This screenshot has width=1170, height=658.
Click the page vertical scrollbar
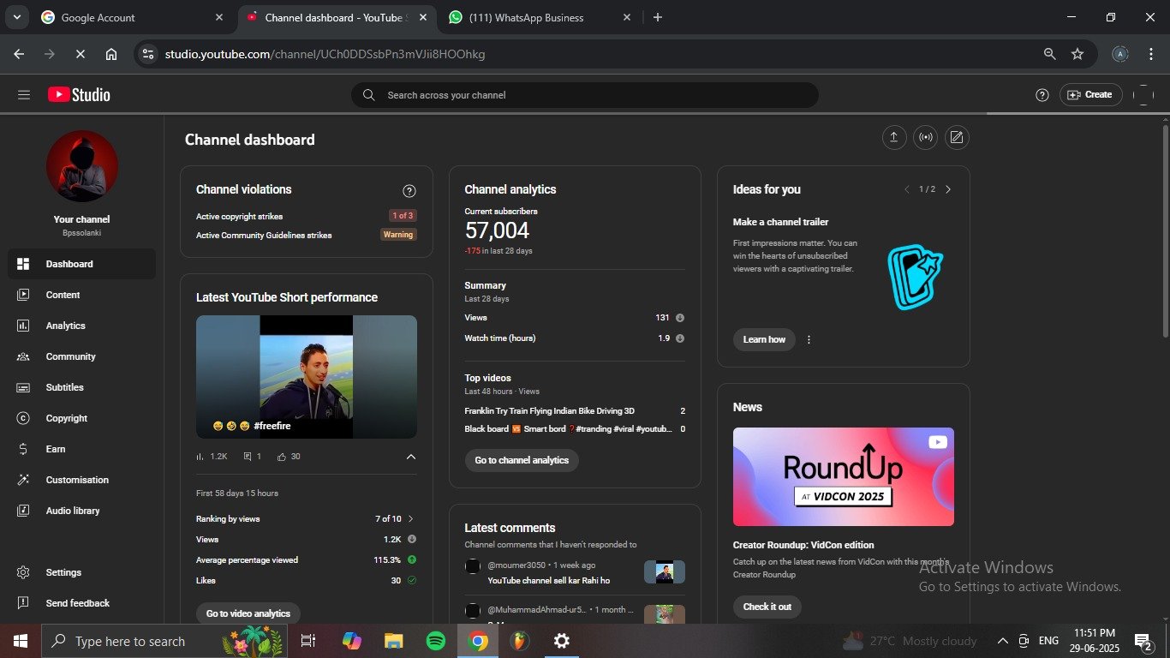[1165, 231]
